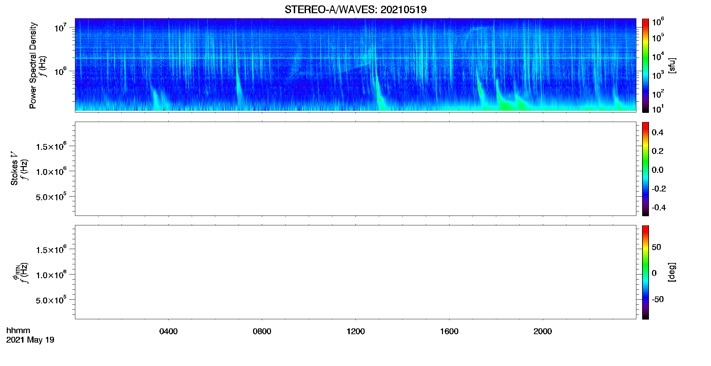The width and height of the screenshot is (711, 366).
Task: Click the hhmm axis label
Action: (x=18, y=331)
